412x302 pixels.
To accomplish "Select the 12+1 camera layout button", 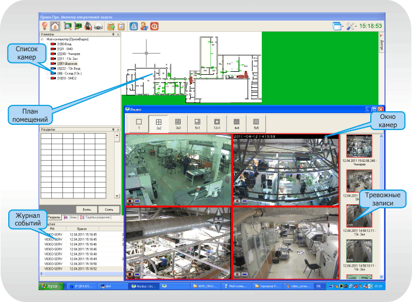I will pos(217,124).
